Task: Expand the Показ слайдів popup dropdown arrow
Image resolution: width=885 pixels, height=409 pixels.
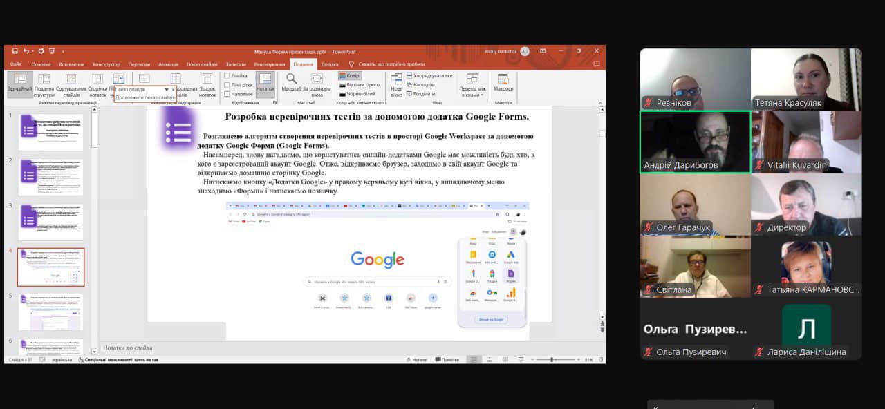Action: (166, 90)
